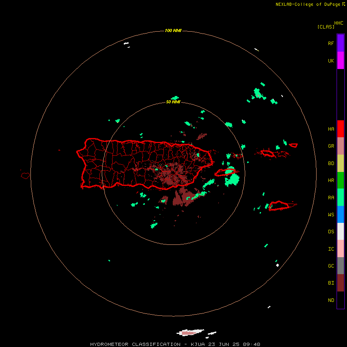The width and height of the screenshot is (347, 347).
Task: Pick the RA light-green legend swatch
Action: pos(340,197)
